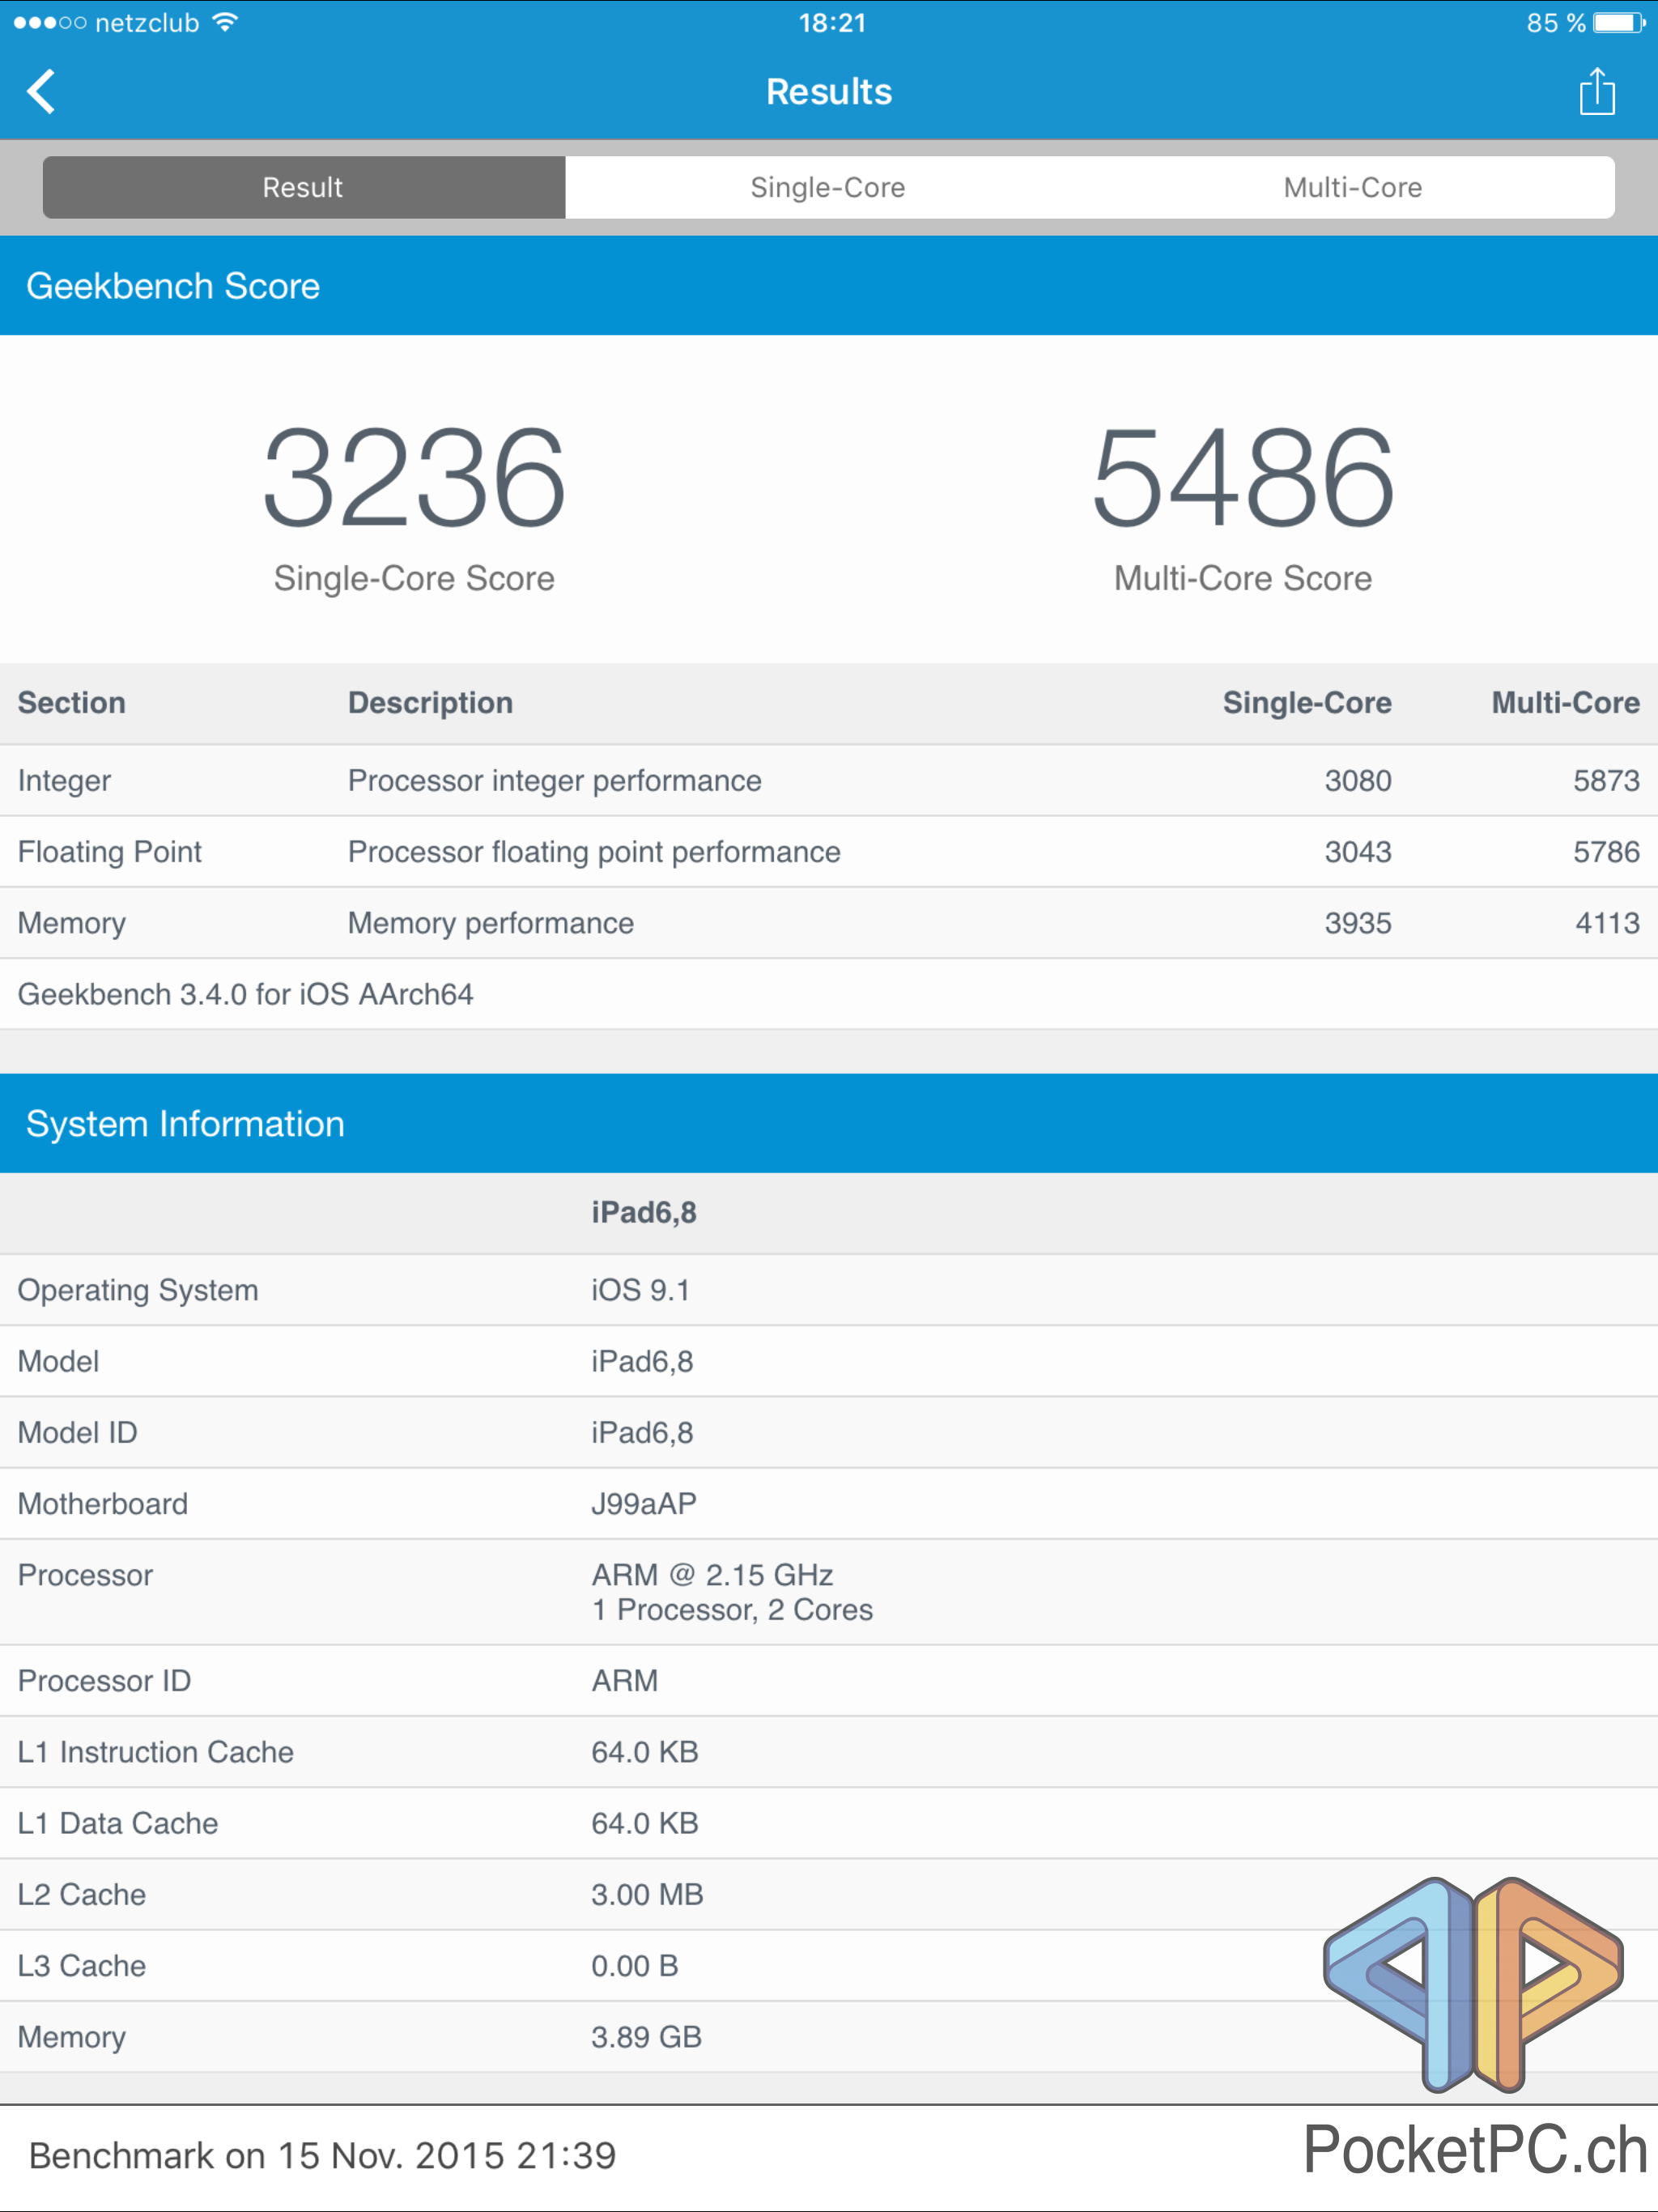Image resolution: width=1658 pixels, height=2212 pixels.
Task: Tap the 3236 single-core score
Action: pos(414,477)
